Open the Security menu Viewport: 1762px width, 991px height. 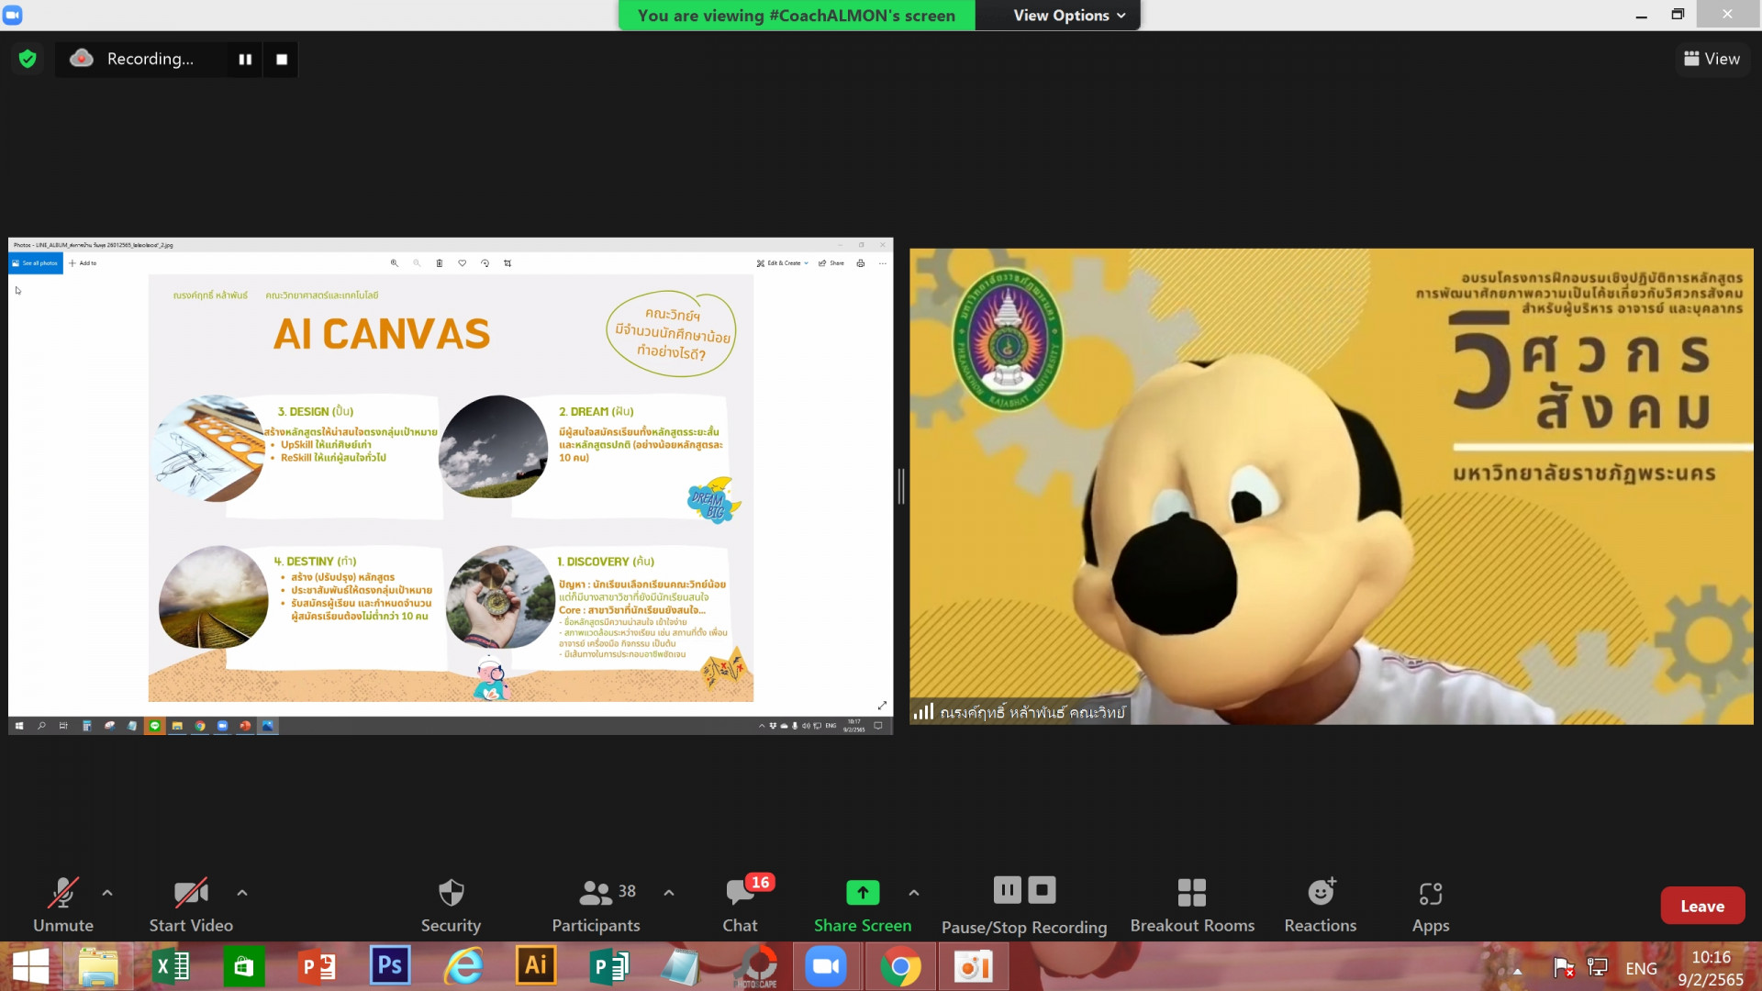pyautogui.click(x=451, y=906)
